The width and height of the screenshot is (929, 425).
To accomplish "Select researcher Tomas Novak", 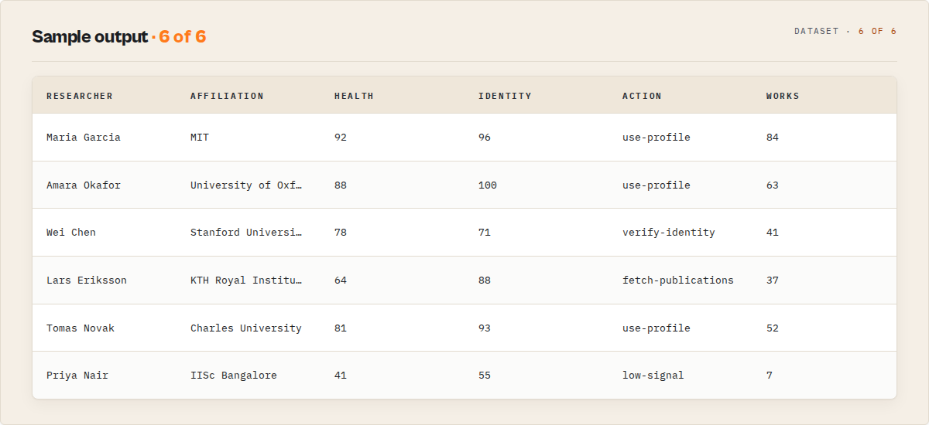I will pyautogui.click(x=81, y=328).
